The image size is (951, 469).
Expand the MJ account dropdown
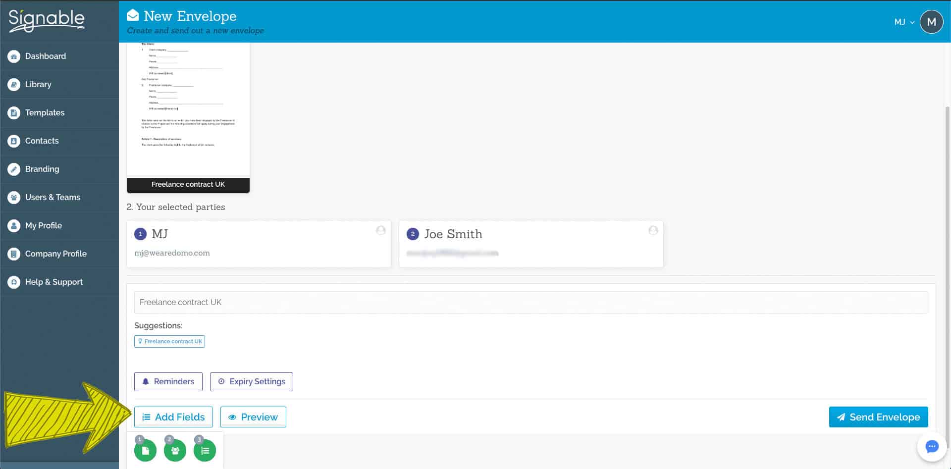tap(904, 22)
